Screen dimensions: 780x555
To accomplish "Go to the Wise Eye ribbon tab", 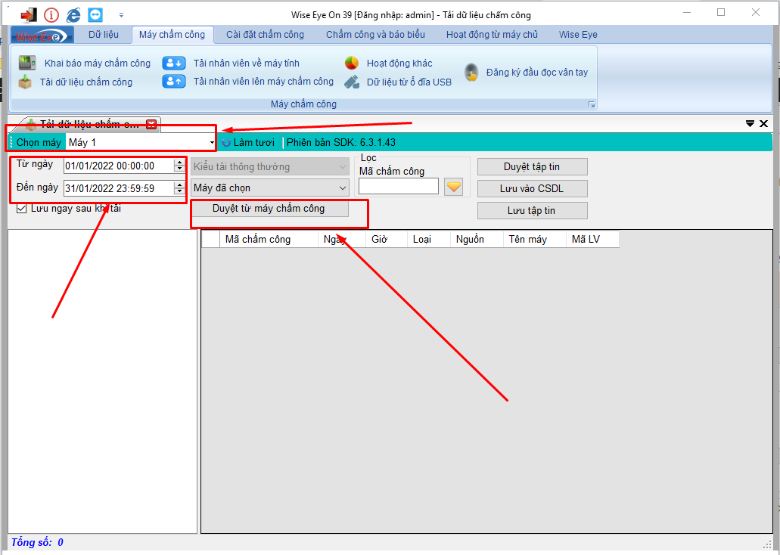I will pos(578,35).
